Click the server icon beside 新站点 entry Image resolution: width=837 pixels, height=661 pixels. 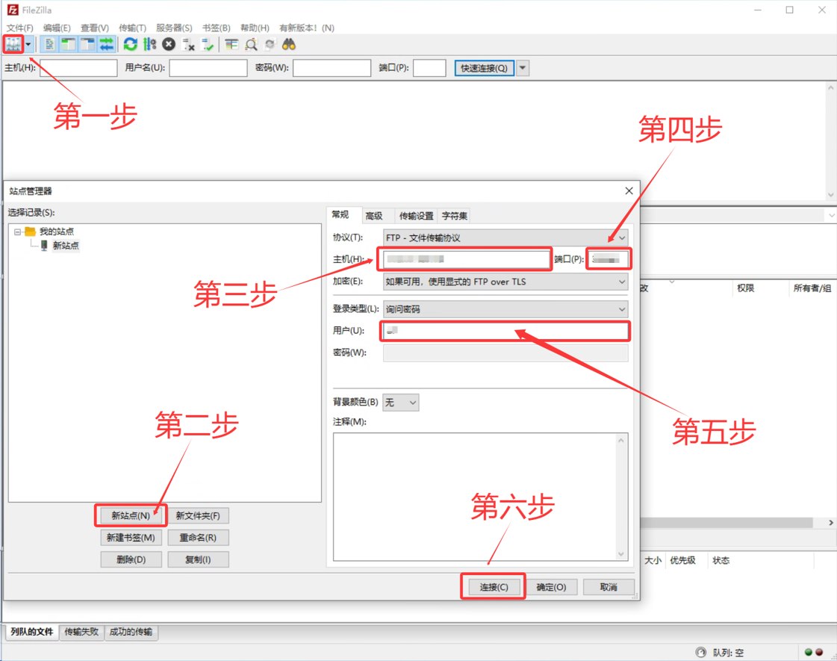point(44,245)
